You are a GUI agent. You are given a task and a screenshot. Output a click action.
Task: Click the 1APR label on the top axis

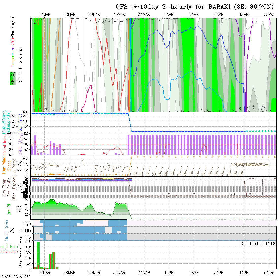click(169, 15)
